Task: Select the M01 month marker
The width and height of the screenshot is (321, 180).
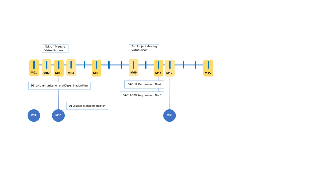Action: coord(34,68)
